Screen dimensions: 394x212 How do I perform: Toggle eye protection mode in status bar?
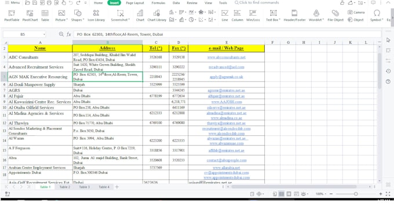tap(304, 194)
